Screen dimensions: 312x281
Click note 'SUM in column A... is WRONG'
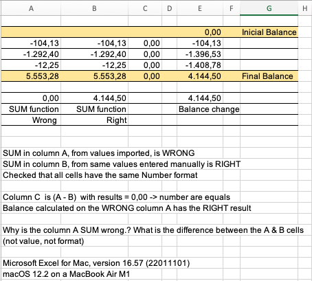click(x=98, y=153)
